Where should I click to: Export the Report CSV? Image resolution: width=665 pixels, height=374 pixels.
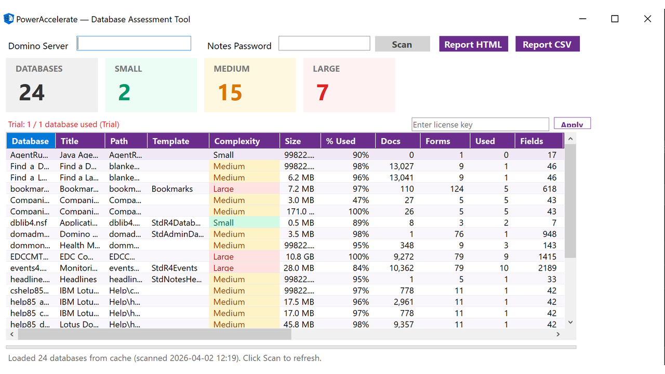[547, 44]
